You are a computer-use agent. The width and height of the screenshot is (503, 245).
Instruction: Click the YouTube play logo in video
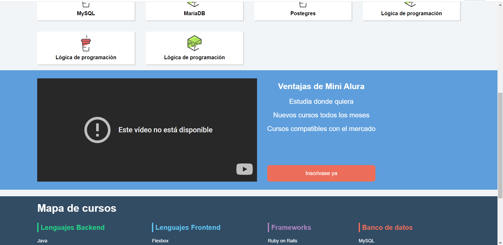244,169
